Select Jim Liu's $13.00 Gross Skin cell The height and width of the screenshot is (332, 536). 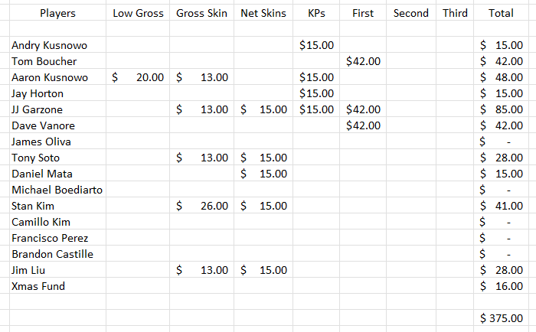(201, 269)
